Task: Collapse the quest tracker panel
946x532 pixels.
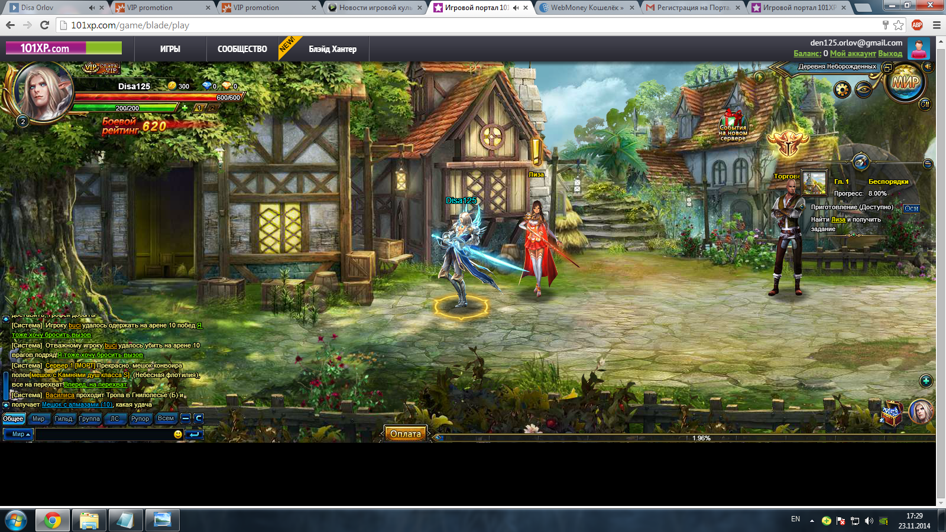Action: tap(928, 164)
